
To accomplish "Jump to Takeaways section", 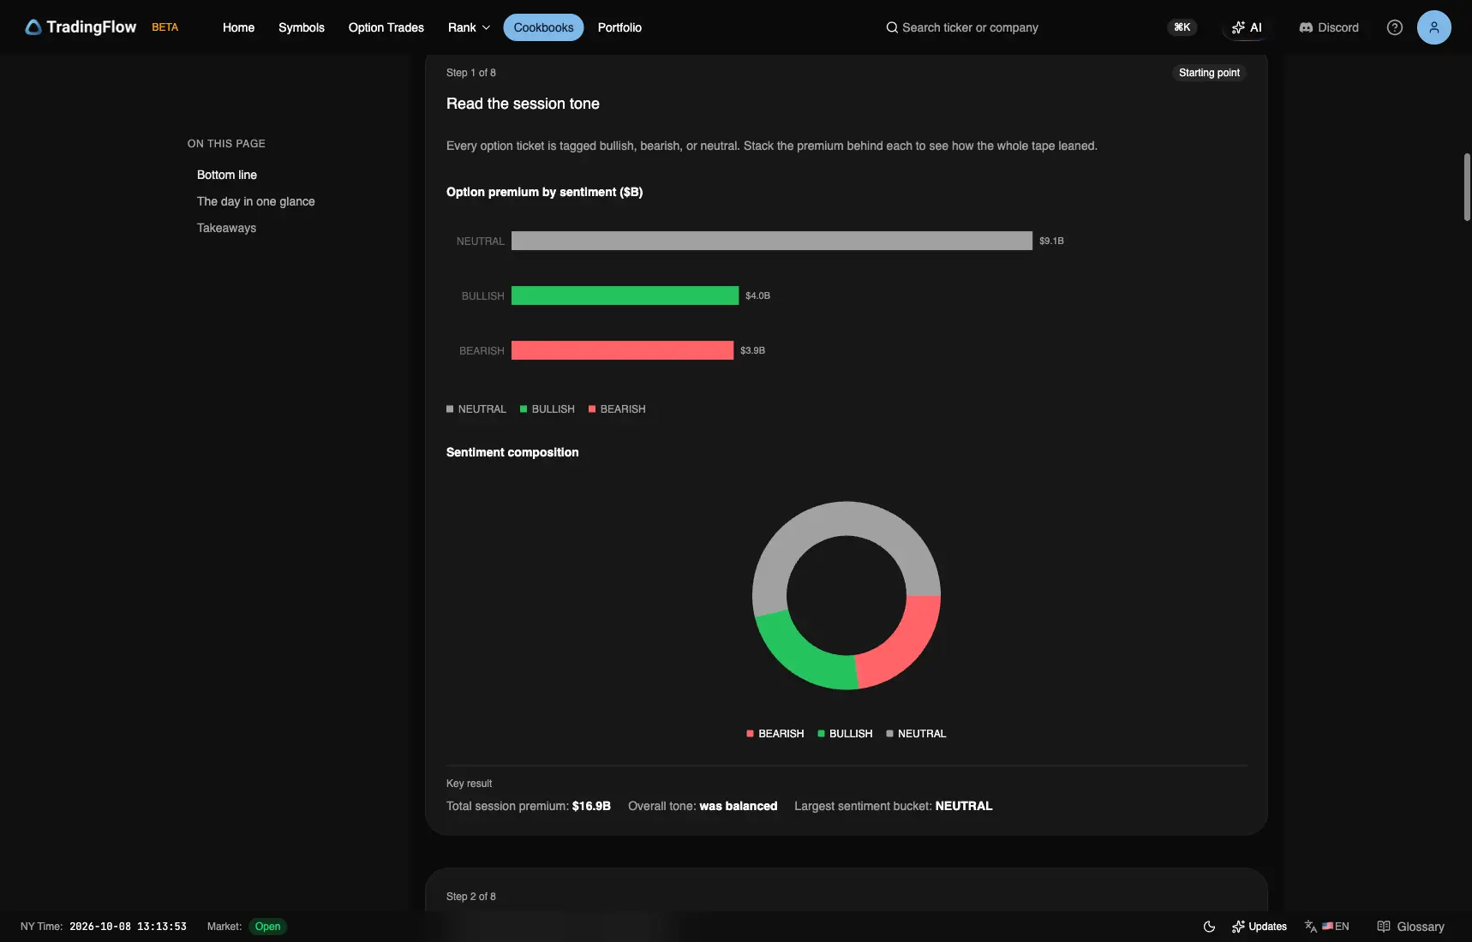I will pyautogui.click(x=226, y=228).
